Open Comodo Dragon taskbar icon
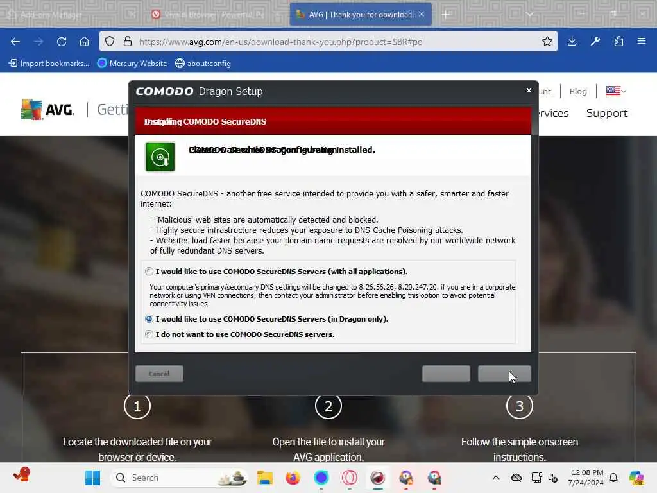 [x=377, y=478]
